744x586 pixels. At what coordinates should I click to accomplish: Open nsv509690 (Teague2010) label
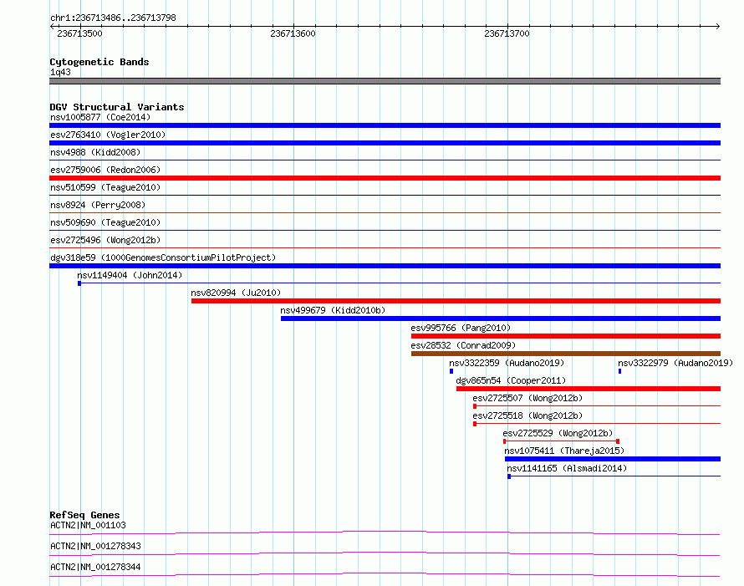click(x=105, y=222)
